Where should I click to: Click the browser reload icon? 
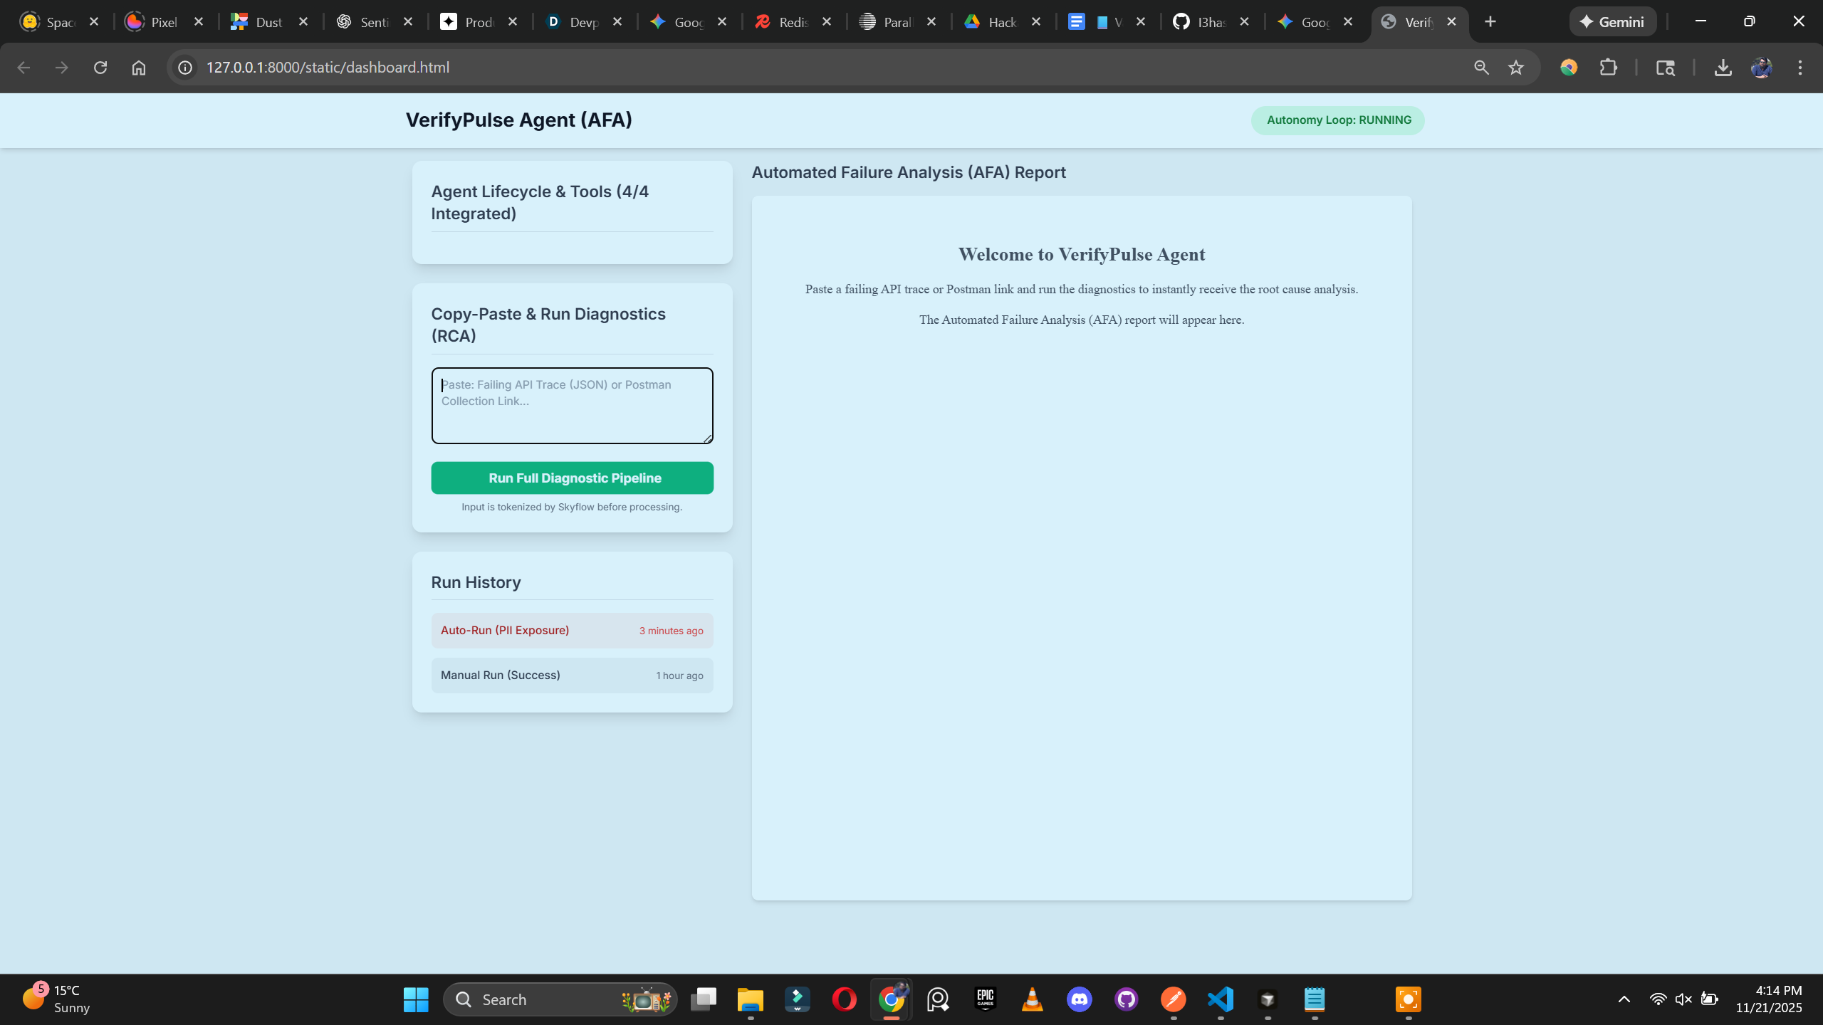point(100,68)
